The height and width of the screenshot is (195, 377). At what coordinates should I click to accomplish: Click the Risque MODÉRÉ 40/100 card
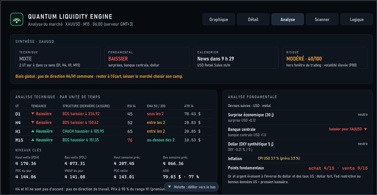pos(325,58)
